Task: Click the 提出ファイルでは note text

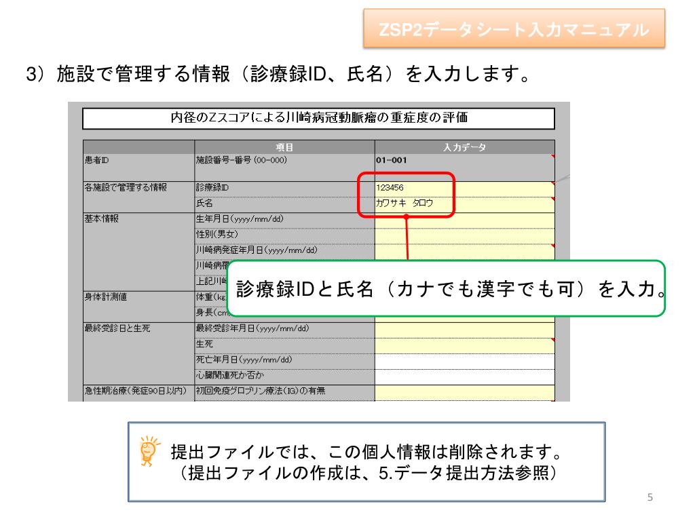Action: (366, 452)
